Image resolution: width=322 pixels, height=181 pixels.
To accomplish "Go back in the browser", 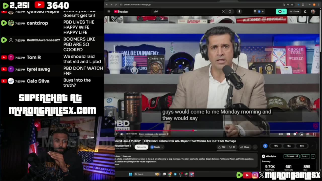I will point(107,5).
